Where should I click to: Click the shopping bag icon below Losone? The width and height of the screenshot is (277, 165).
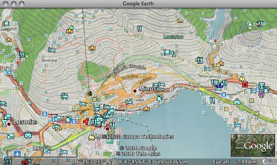[28, 135]
